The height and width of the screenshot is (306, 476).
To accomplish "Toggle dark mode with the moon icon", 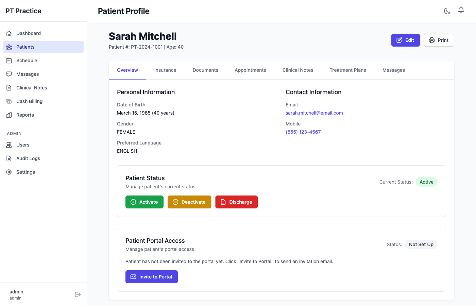I will [447, 11].
